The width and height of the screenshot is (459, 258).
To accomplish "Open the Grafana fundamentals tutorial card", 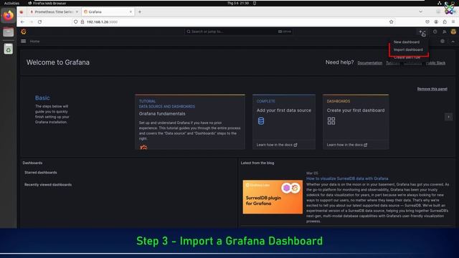I will point(190,122).
